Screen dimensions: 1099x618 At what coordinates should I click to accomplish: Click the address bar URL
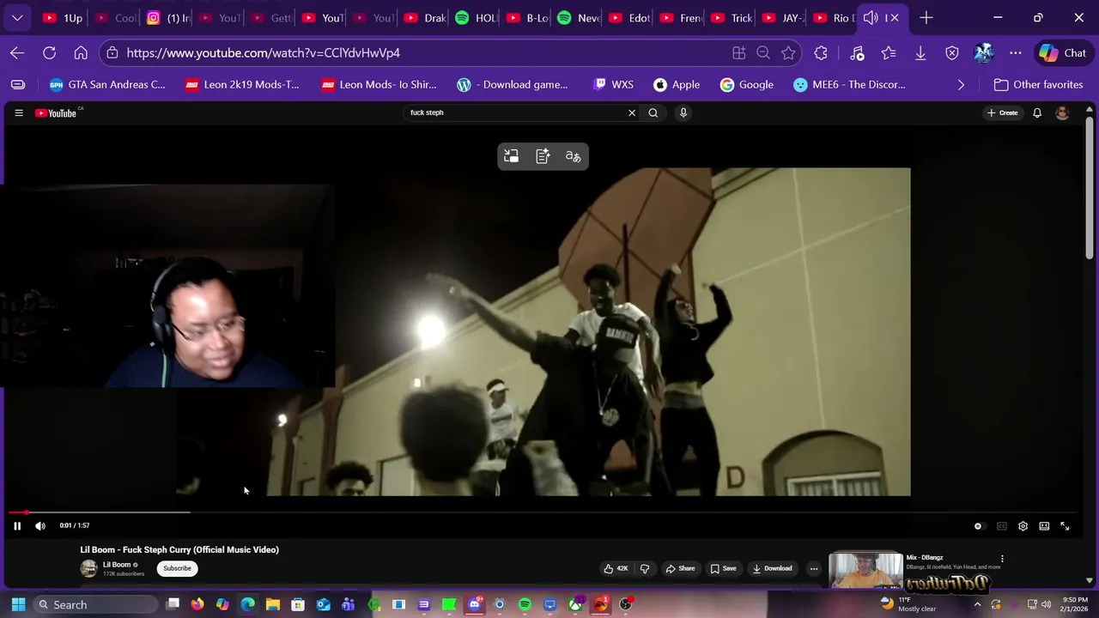264,53
